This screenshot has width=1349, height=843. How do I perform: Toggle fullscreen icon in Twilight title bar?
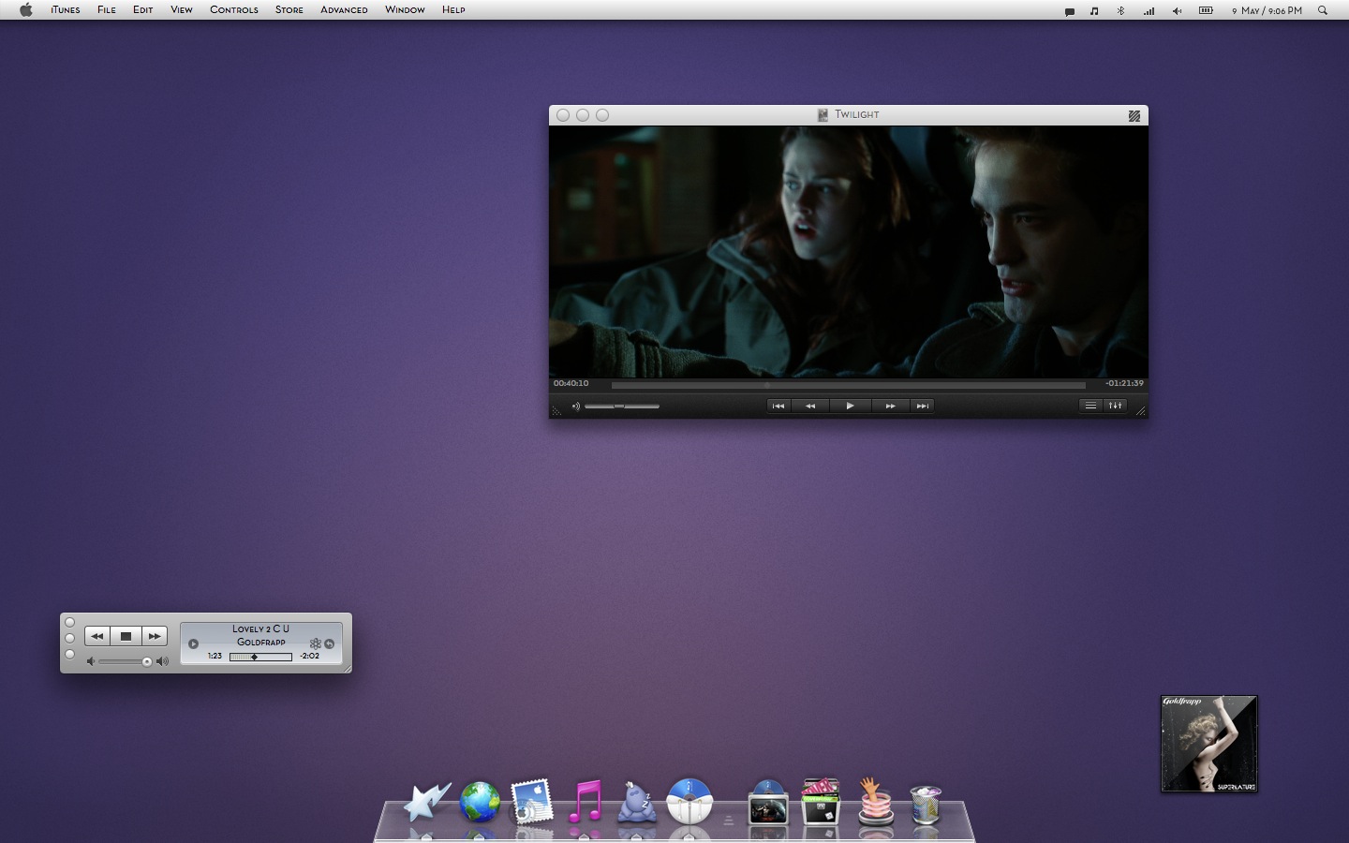pyautogui.click(x=1134, y=115)
